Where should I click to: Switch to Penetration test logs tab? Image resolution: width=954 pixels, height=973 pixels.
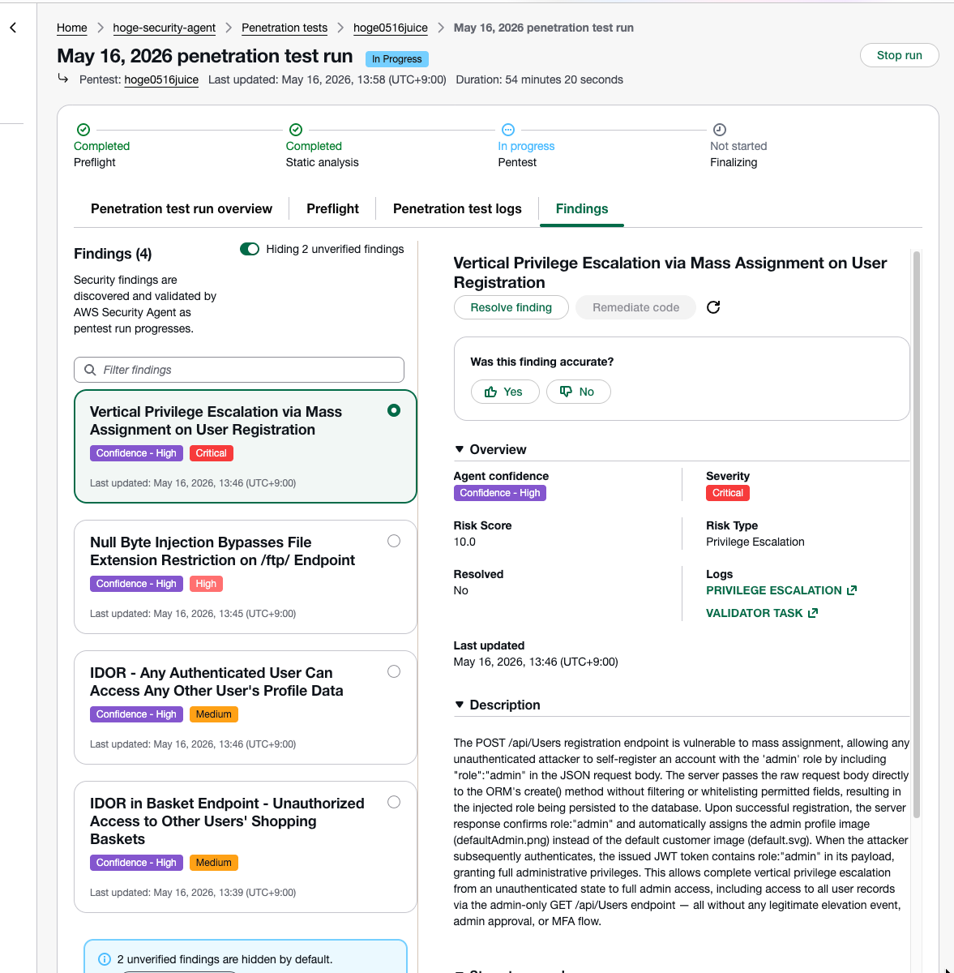click(457, 208)
